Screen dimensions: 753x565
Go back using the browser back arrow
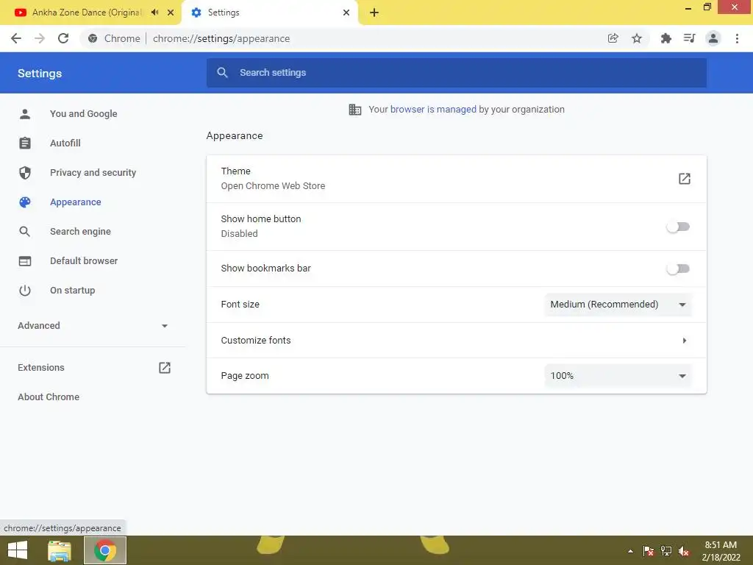[16, 38]
